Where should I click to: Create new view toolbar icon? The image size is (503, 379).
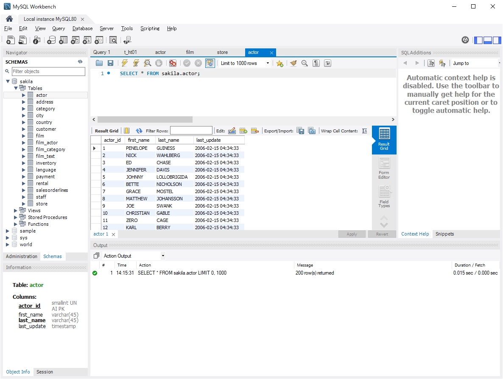(x=75, y=40)
